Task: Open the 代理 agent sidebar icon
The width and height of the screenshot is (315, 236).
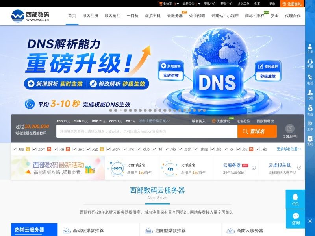Action: coord(310,94)
